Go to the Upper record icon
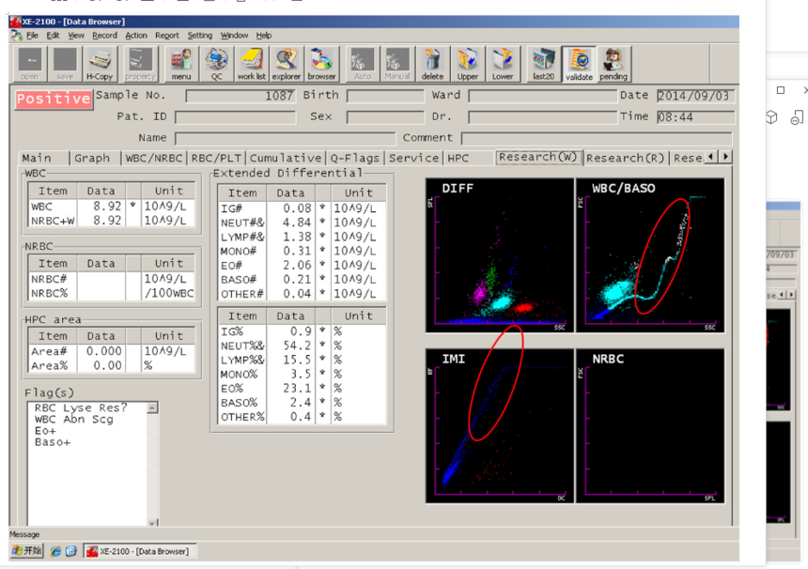The width and height of the screenshot is (808, 569). tap(467, 64)
